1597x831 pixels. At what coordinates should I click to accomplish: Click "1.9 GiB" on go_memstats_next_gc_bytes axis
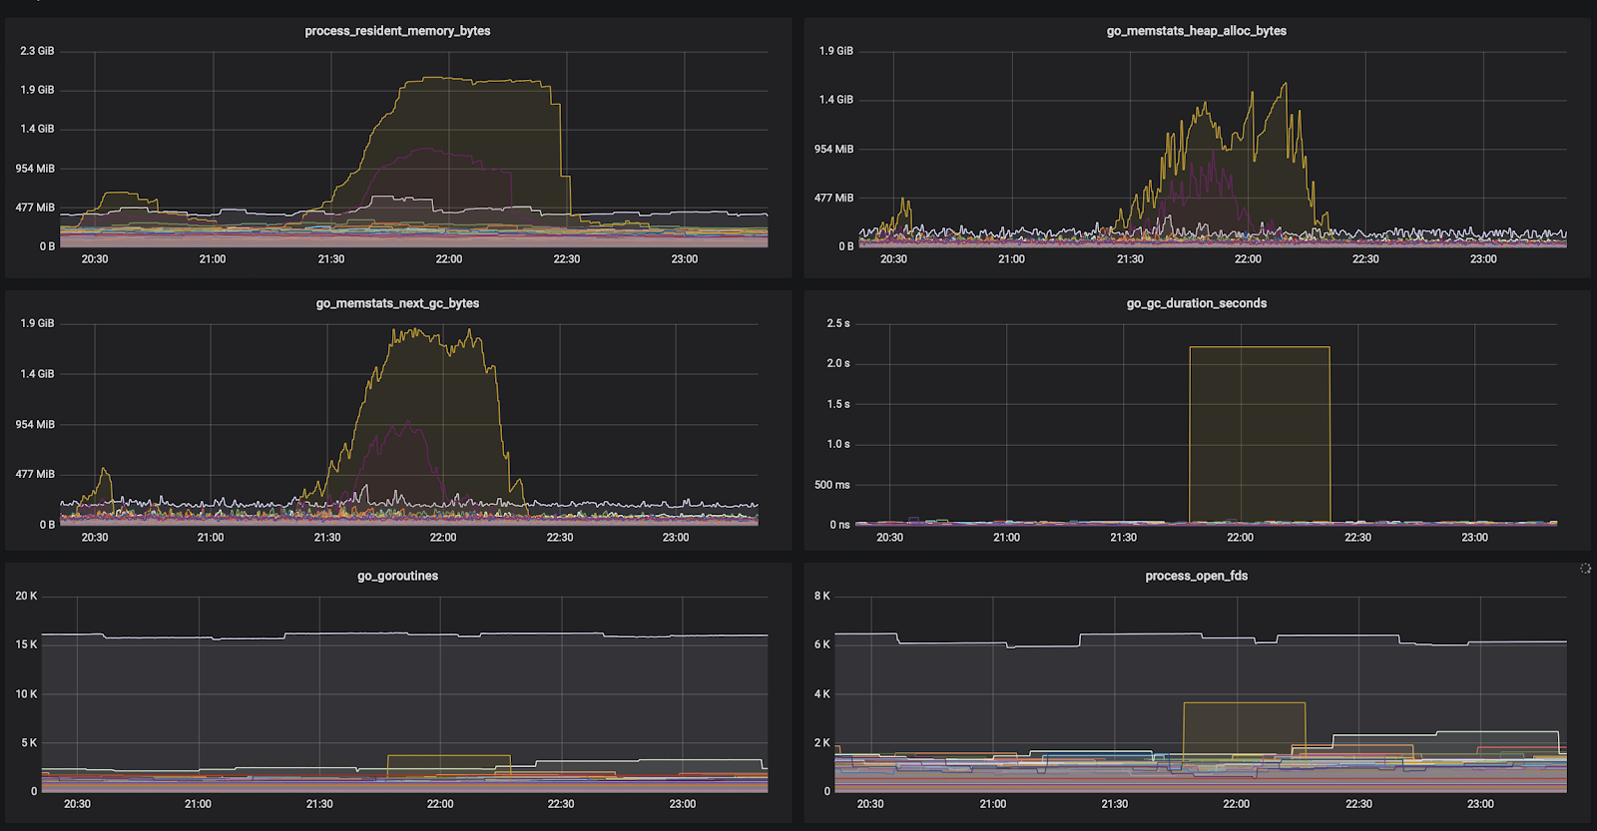[x=37, y=323]
